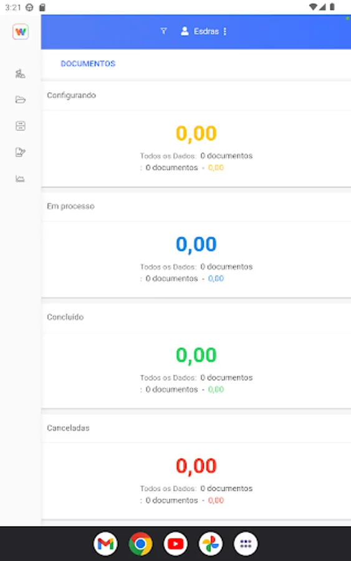Select the Em processo card header
This screenshot has height=561, width=351.
point(196,206)
